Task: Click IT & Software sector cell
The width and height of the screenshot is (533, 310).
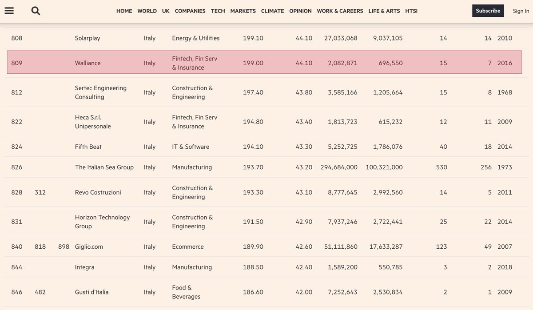Action: [x=191, y=147]
